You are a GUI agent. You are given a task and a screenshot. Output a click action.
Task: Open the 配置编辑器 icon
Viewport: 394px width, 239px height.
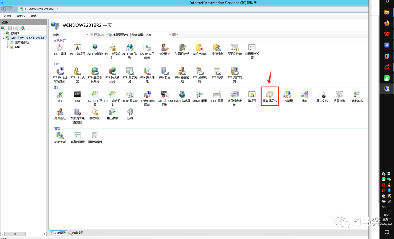tap(95, 138)
